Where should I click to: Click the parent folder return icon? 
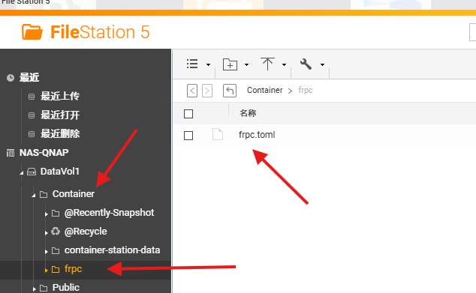(230, 91)
